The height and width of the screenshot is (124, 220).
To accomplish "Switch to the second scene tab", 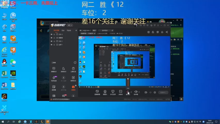I will [63, 30].
